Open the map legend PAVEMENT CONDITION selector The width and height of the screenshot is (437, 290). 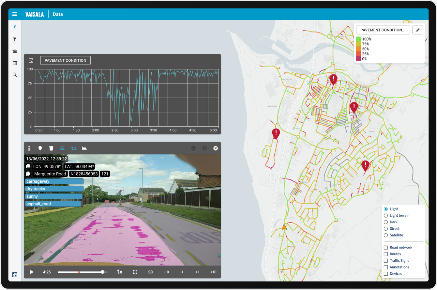383,30
